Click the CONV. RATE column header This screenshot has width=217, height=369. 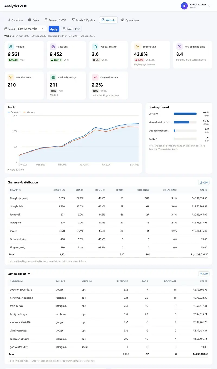pos(170,190)
